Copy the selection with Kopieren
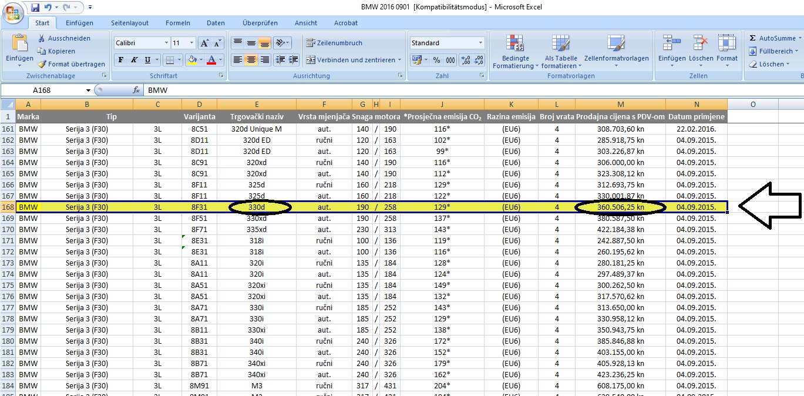Viewport: 804px width, 396px height. (56, 51)
